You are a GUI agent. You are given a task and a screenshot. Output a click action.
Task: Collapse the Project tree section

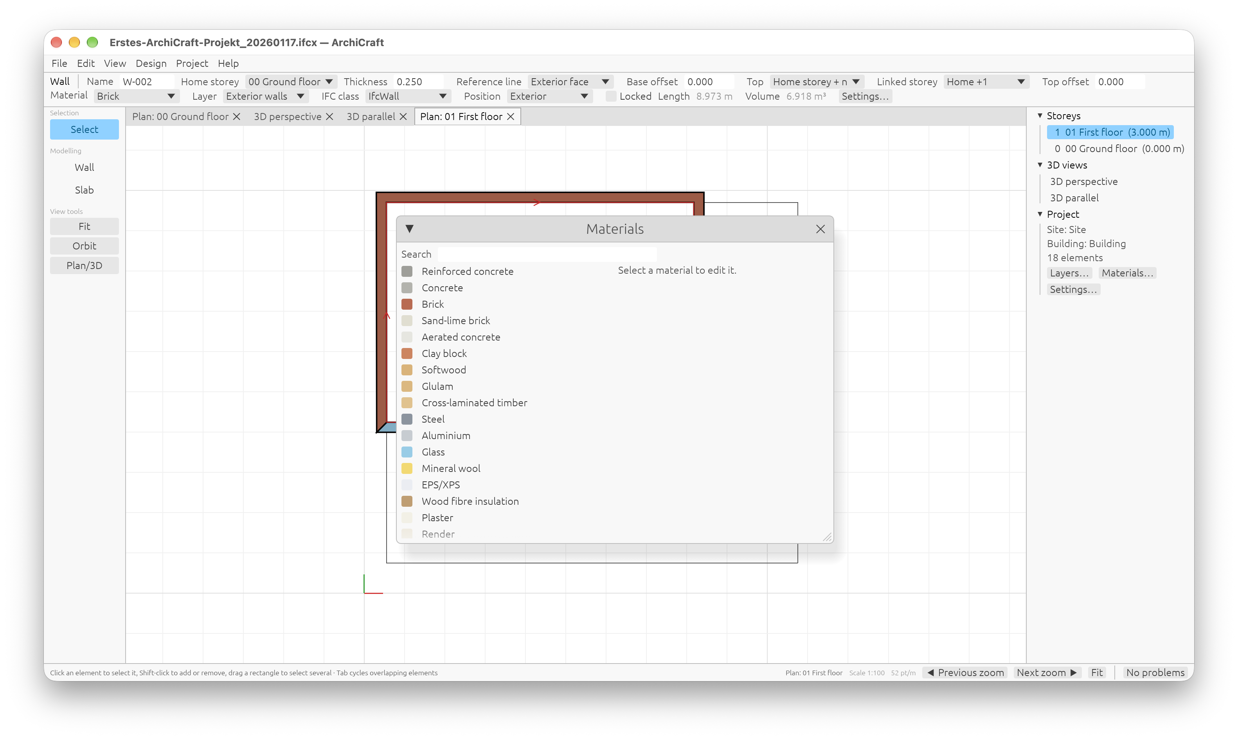pos(1040,215)
